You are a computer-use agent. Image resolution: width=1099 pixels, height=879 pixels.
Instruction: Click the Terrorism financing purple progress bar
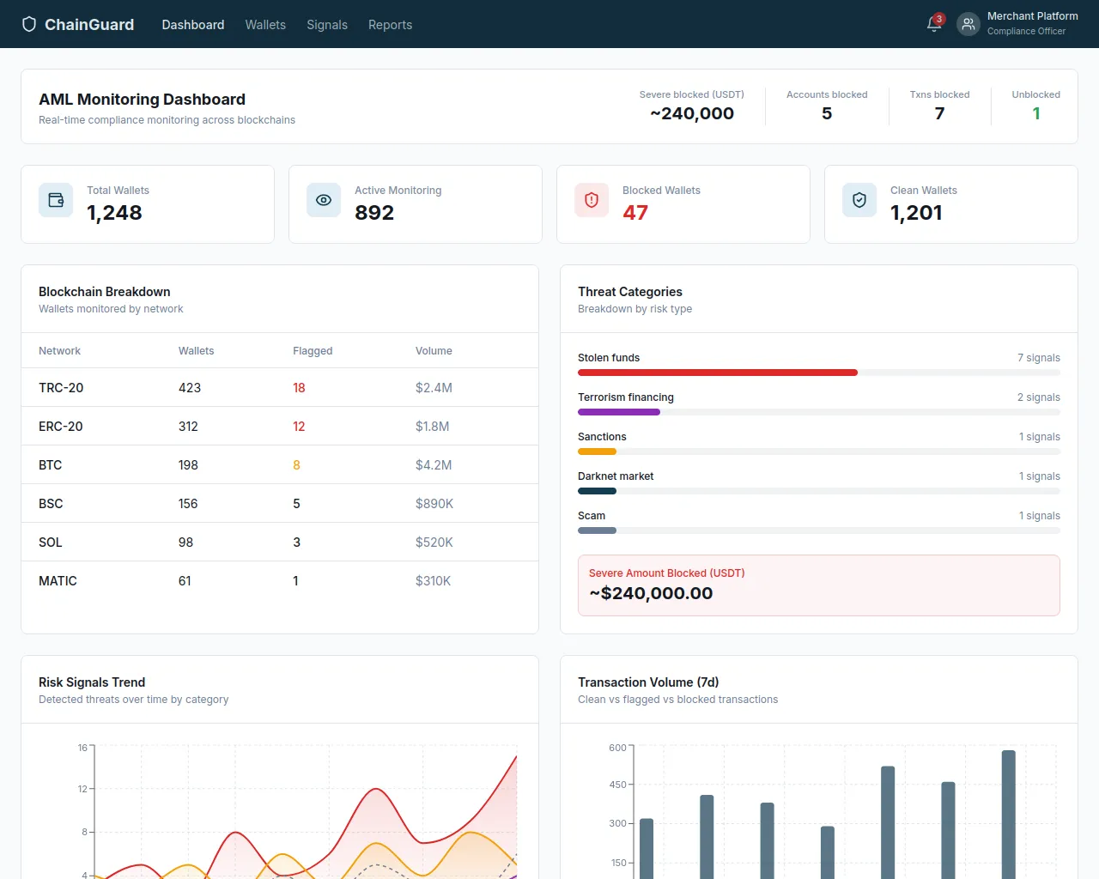click(619, 412)
